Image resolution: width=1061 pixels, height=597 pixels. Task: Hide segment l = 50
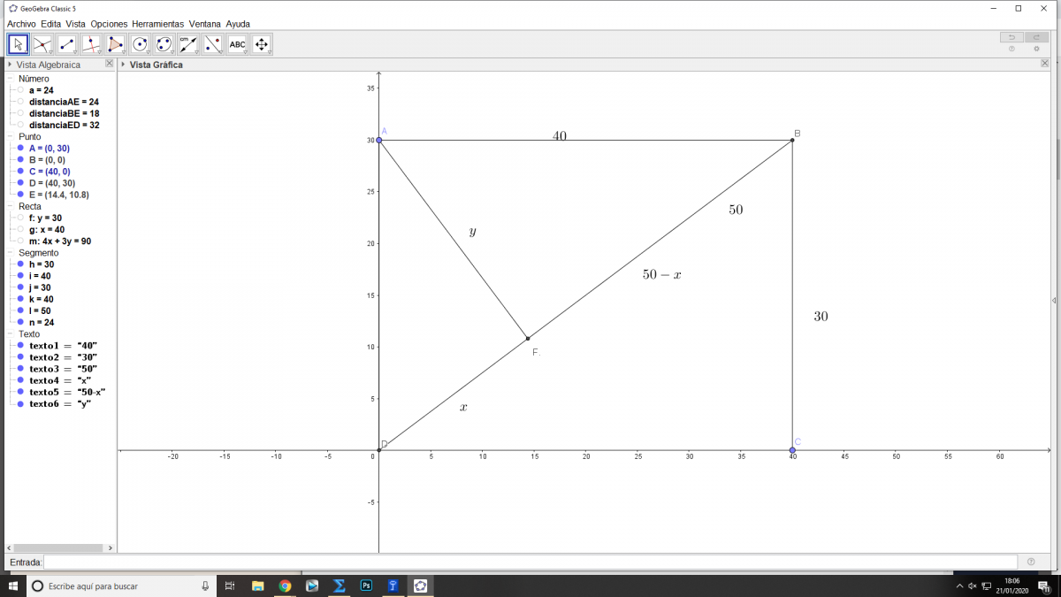click(x=20, y=311)
